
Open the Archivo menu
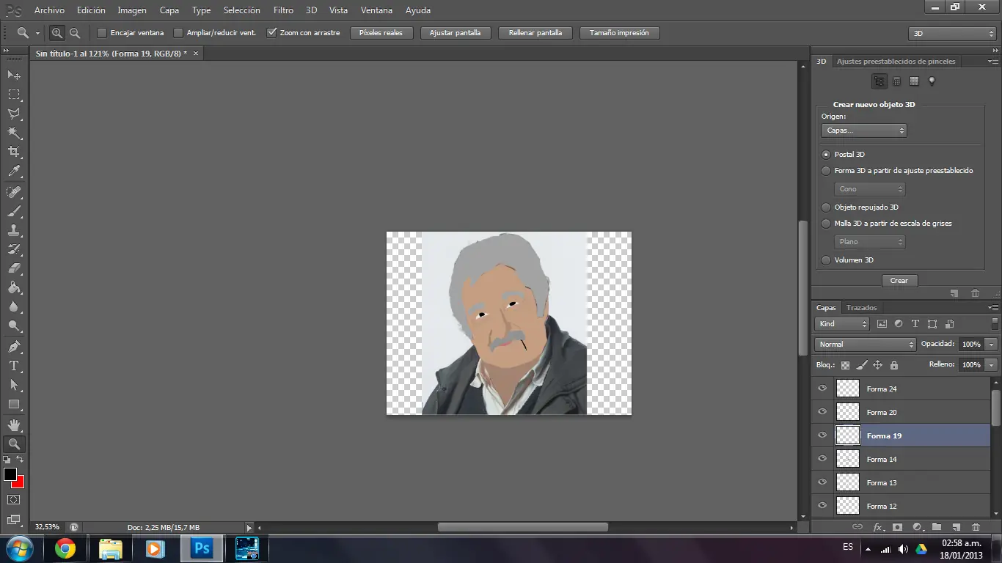pos(50,10)
